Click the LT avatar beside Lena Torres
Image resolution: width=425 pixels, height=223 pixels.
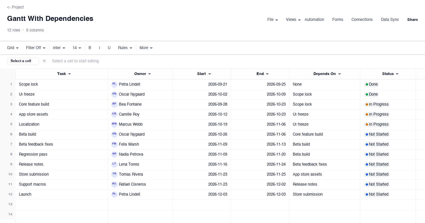(114, 164)
